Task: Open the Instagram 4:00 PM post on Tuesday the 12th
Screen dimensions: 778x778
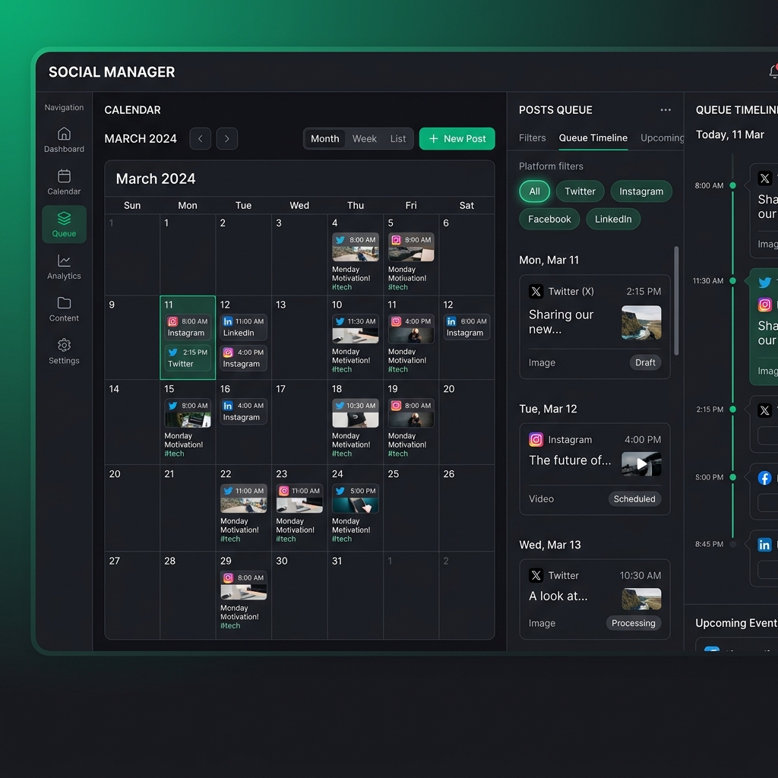Action: 244,358
